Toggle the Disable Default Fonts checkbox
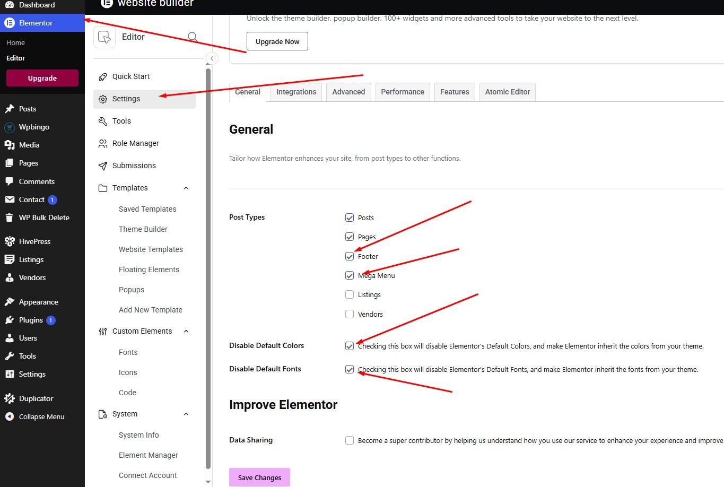724x487 pixels. [x=350, y=369]
